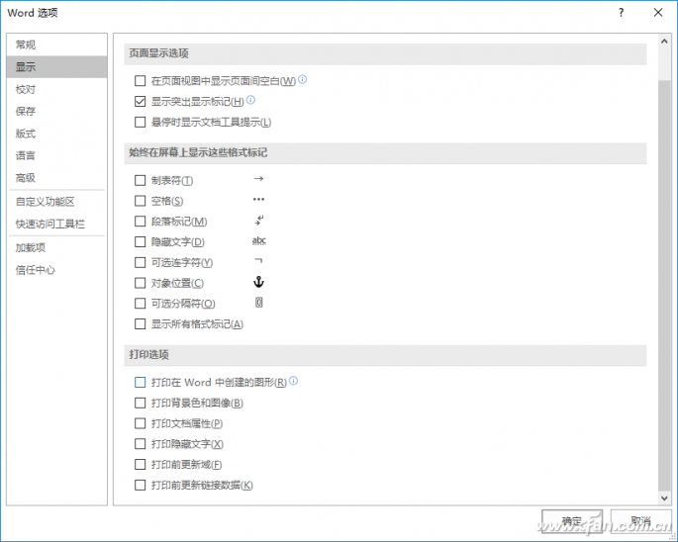Open the 常规 settings category
Viewport: 678px width, 542px height.
[x=26, y=45]
